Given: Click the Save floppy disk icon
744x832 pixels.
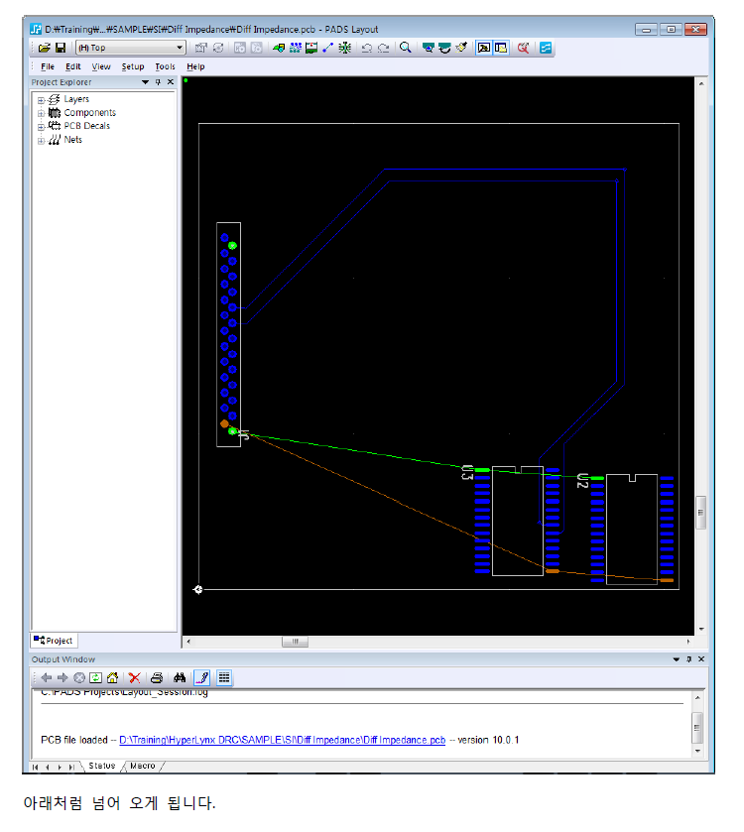Looking at the screenshot, I should (x=61, y=48).
